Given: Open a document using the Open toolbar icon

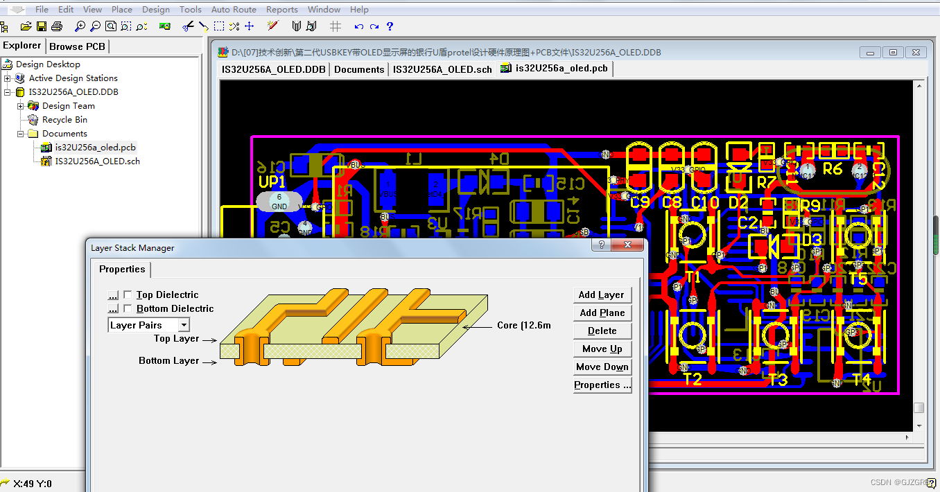Looking at the screenshot, I should 26,26.
